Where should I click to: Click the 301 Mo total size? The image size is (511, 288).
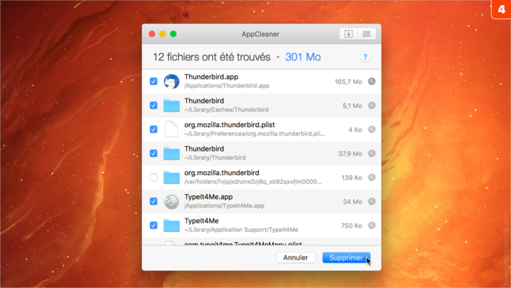[x=303, y=57]
